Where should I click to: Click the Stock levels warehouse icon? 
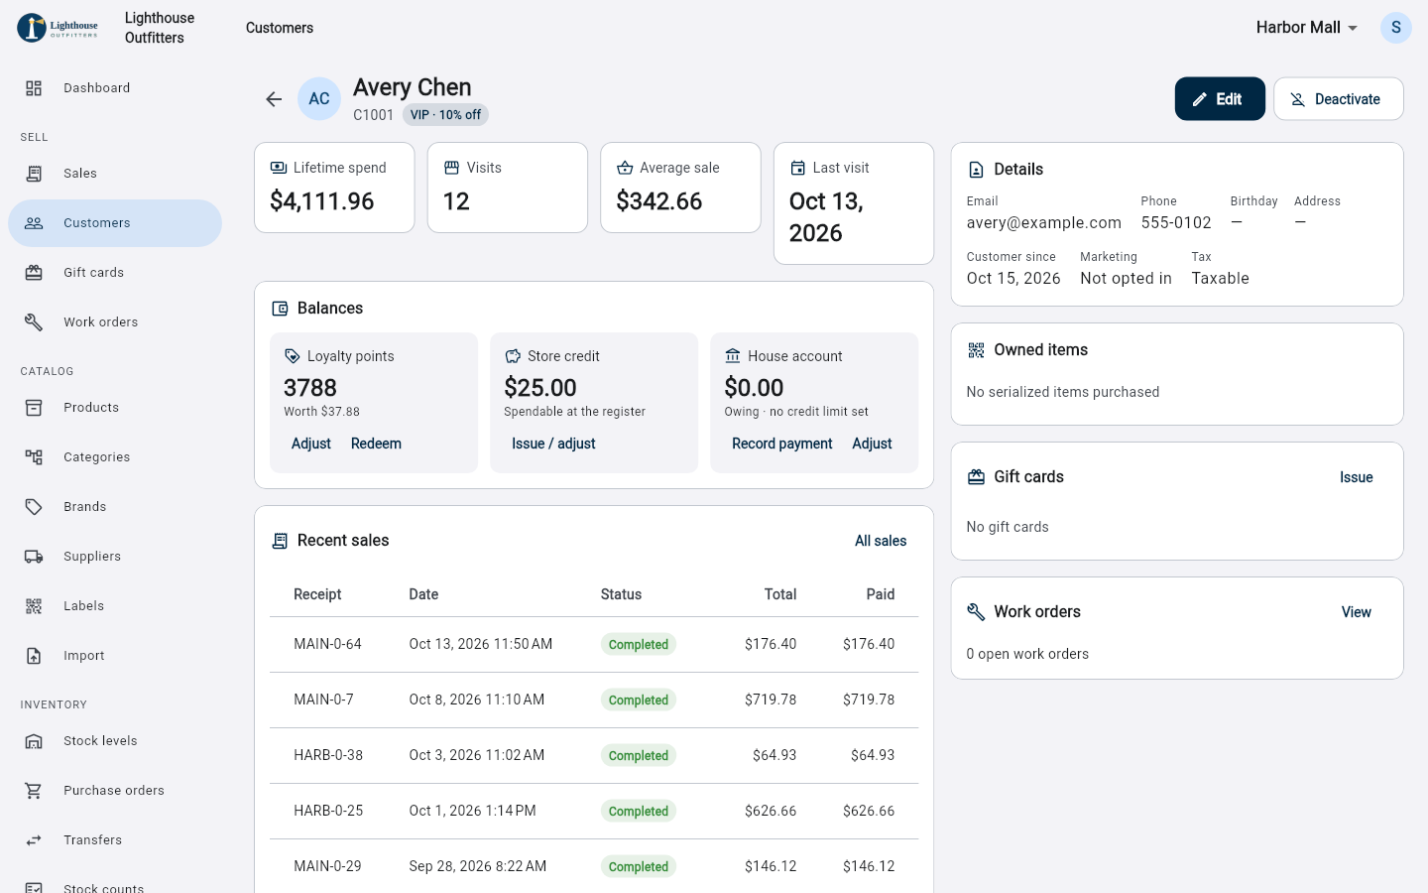34,741
